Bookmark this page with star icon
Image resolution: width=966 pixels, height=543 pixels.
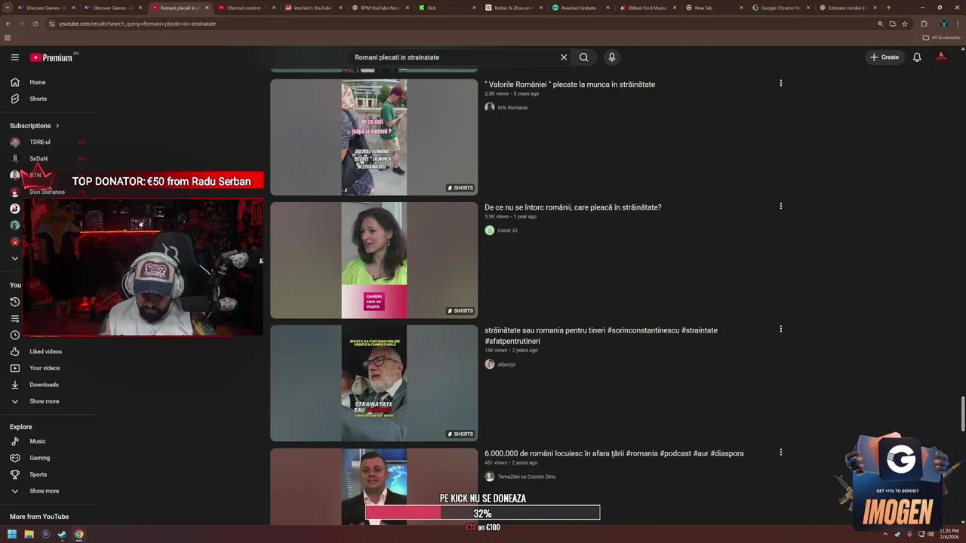(905, 23)
